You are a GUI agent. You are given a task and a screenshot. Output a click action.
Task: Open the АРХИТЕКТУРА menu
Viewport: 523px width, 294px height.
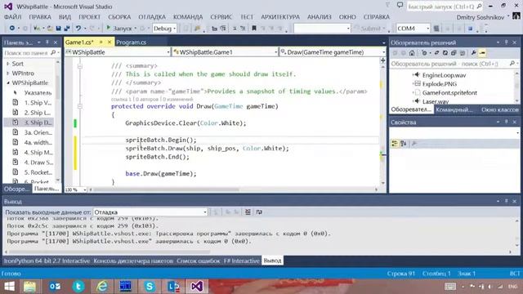(x=280, y=16)
